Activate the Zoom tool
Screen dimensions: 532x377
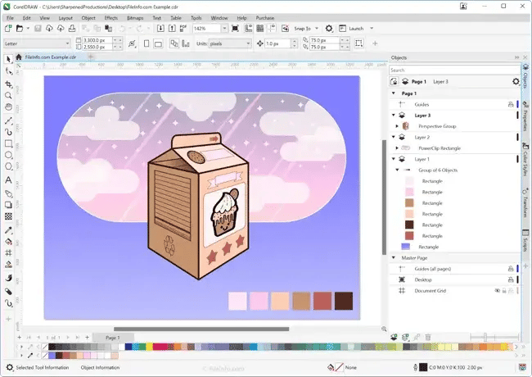pos(8,95)
